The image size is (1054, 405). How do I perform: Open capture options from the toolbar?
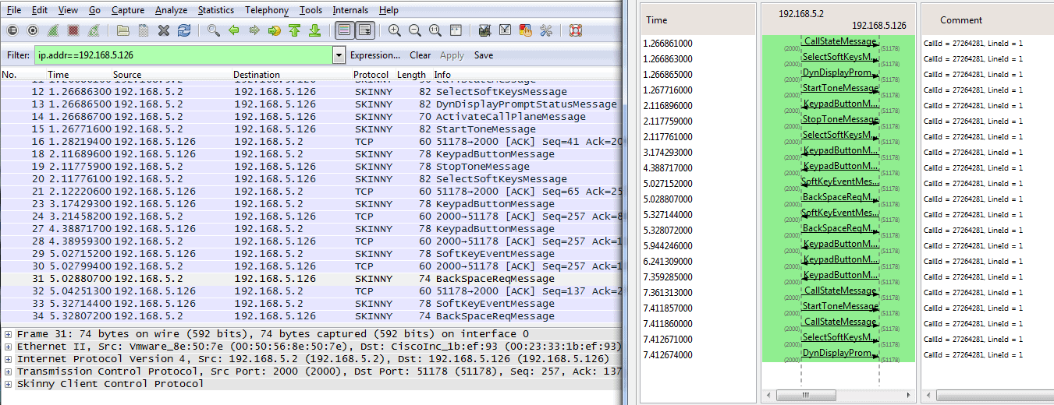click(33, 30)
